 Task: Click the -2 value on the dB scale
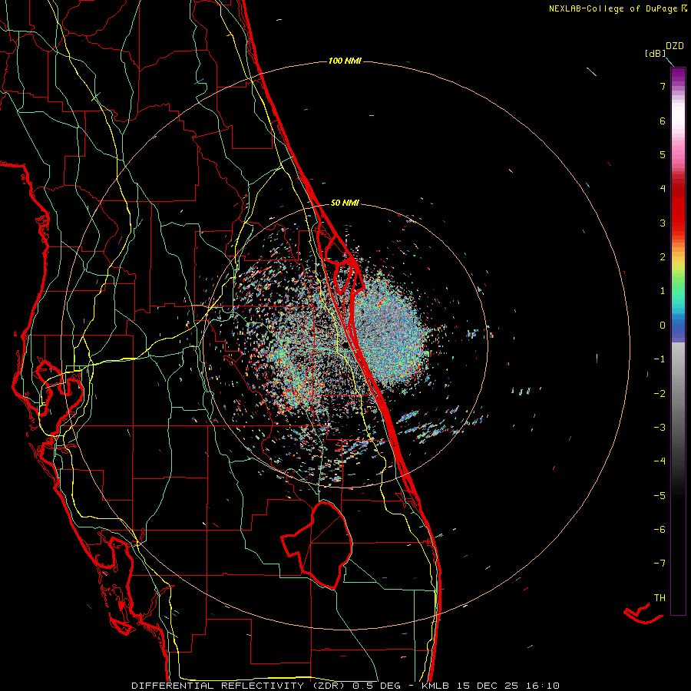(x=660, y=394)
